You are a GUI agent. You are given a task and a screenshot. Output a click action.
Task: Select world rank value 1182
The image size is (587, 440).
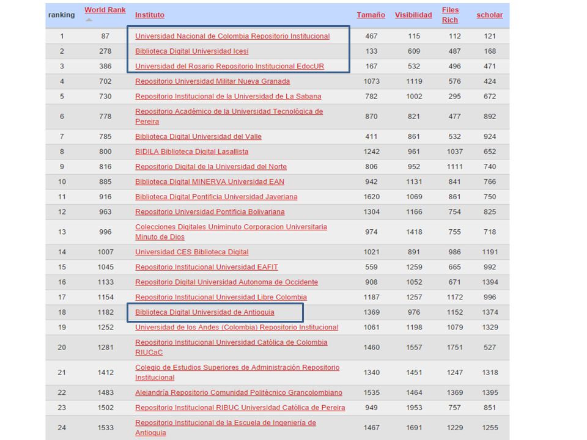pos(105,312)
